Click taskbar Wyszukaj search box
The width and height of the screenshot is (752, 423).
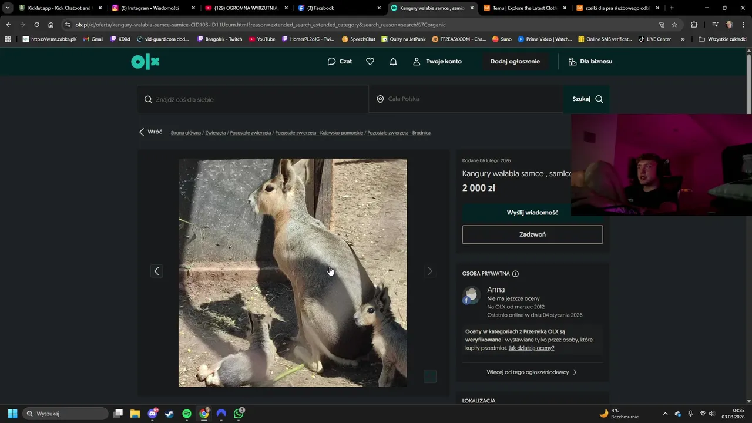tap(65, 414)
